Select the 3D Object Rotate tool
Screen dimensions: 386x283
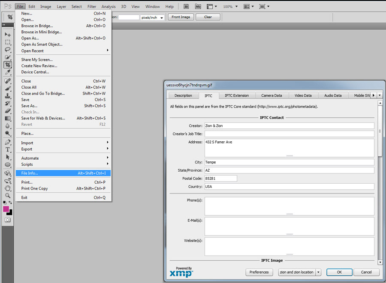pos(8,173)
